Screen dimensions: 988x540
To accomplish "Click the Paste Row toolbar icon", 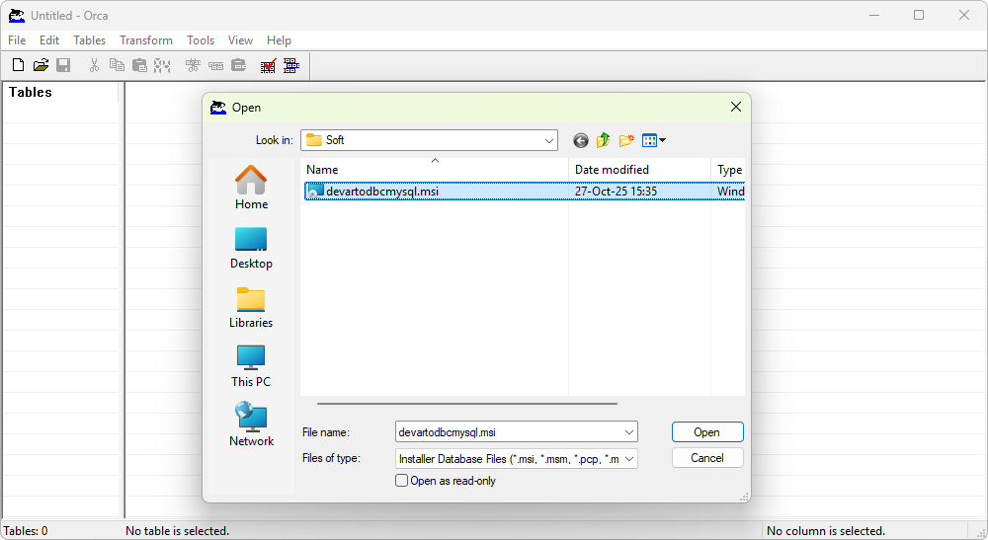I will tap(238, 65).
